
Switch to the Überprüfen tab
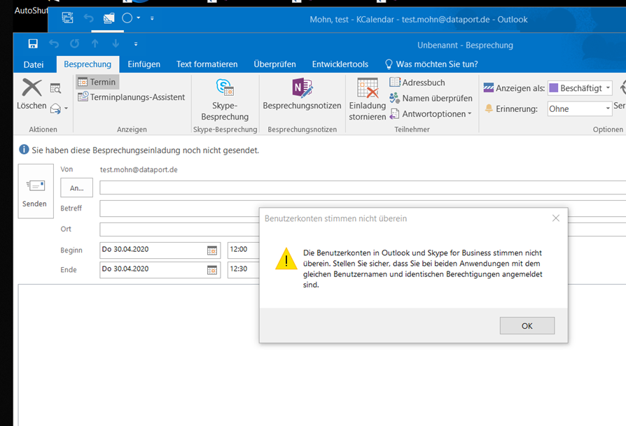(274, 64)
